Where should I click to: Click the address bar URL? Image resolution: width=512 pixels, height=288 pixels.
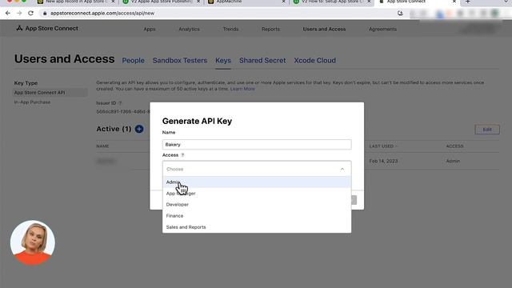[x=102, y=14]
